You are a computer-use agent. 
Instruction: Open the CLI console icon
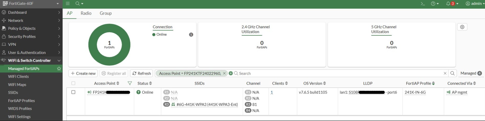pos(423,4)
